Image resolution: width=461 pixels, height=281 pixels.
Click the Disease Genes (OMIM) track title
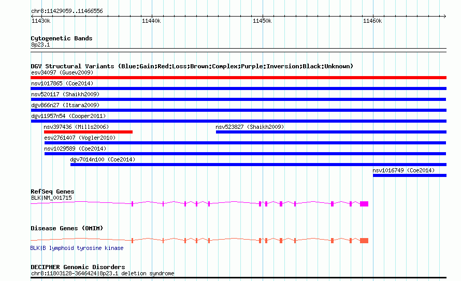[x=67, y=228]
